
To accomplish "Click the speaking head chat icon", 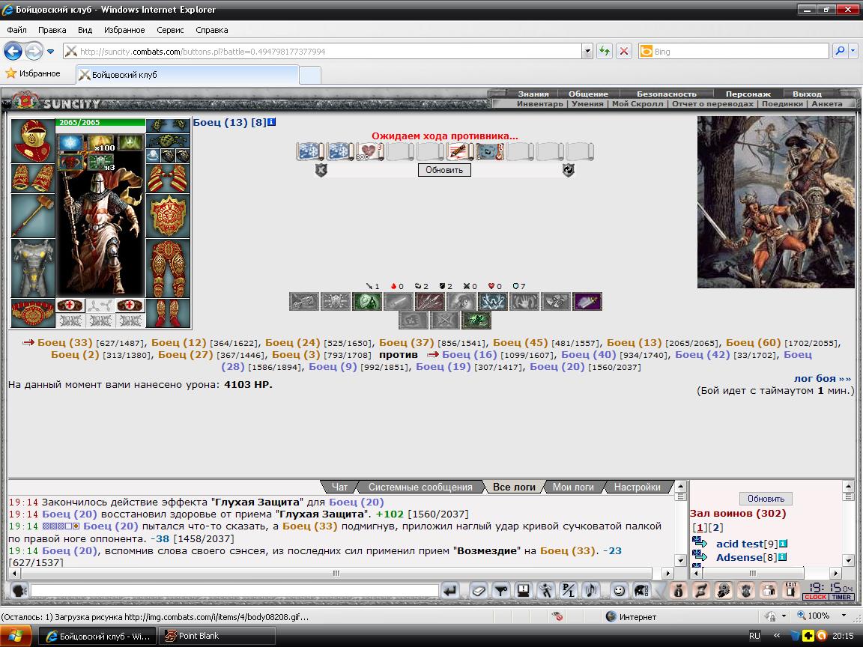I will point(19,590).
